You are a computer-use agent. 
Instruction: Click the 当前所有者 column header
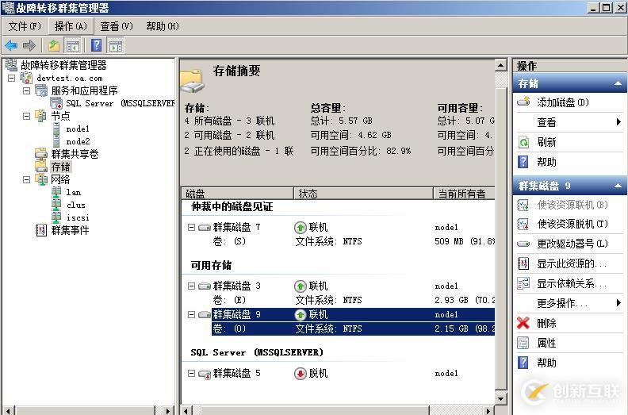pyautogui.click(x=464, y=194)
